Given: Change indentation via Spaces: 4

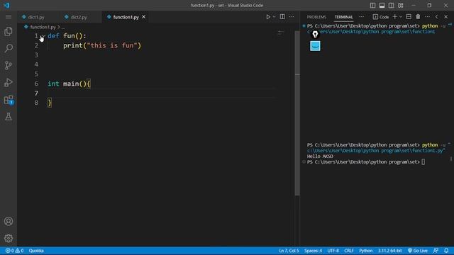Looking at the screenshot, I should [313, 251].
